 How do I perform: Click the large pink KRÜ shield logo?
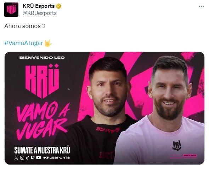coord(42,81)
